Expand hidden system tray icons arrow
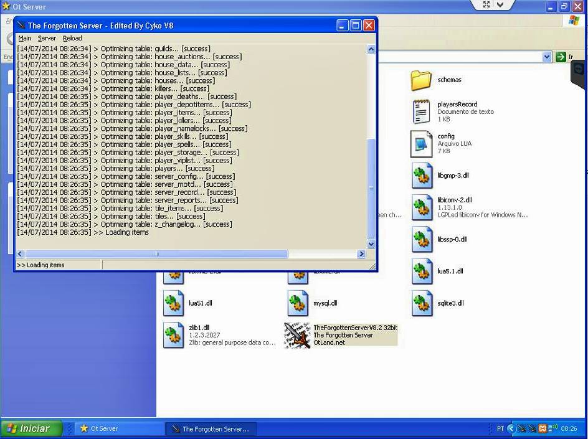The height and width of the screenshot is (439, 588). (x=511, y=428)
